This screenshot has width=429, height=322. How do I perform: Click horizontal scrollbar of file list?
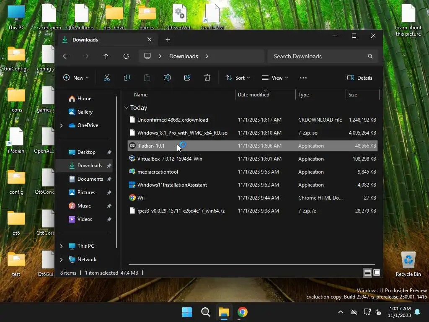coord(252,265)
